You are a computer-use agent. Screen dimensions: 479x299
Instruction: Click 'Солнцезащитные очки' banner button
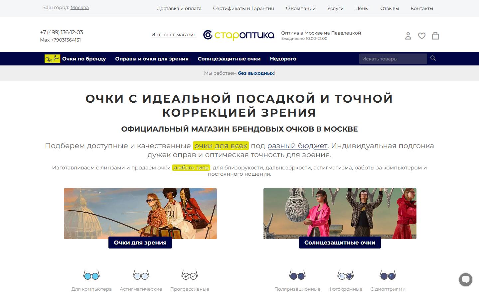340,243
